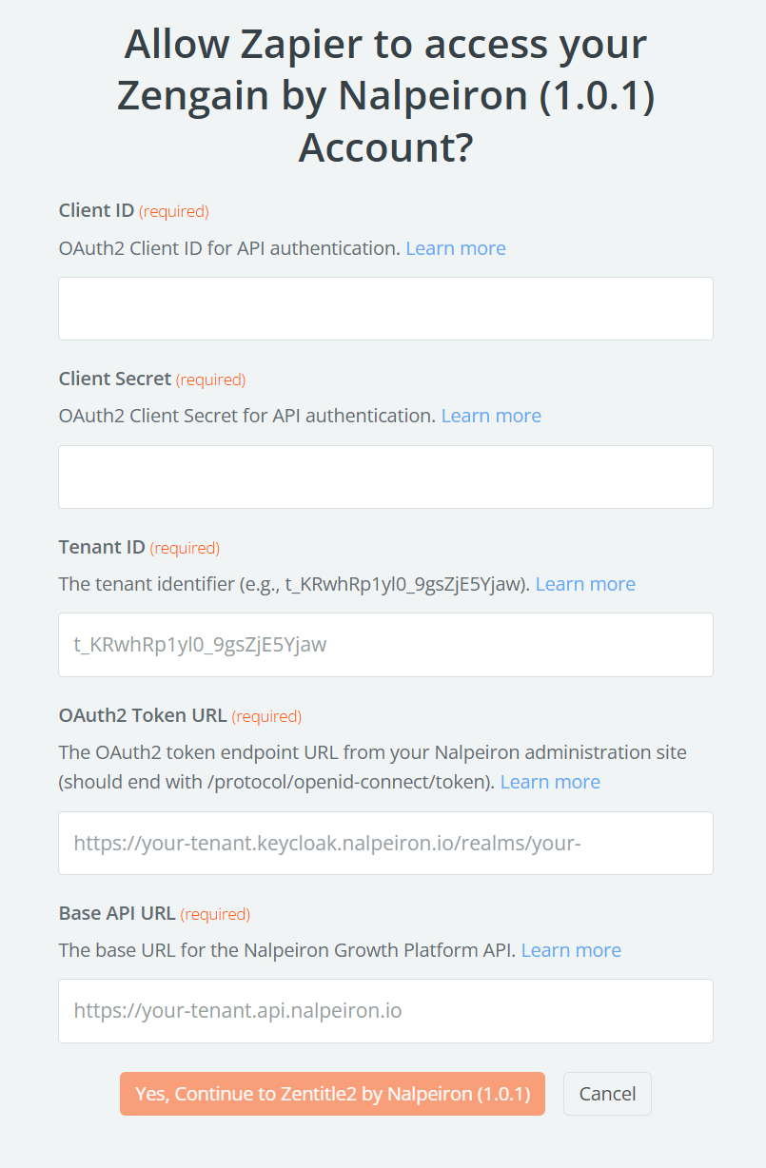This screenshot has width=766, height=1168.
Task: Select the Tenant ID input field
Action: (x=385, y=645)
